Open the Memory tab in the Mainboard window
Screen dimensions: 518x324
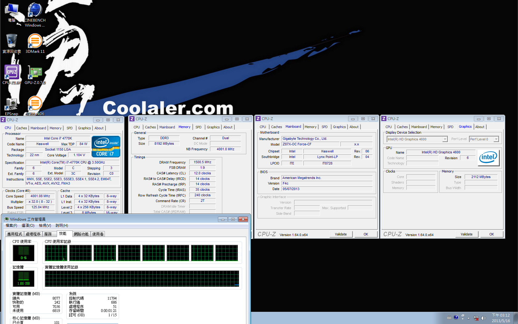point(310,127)
